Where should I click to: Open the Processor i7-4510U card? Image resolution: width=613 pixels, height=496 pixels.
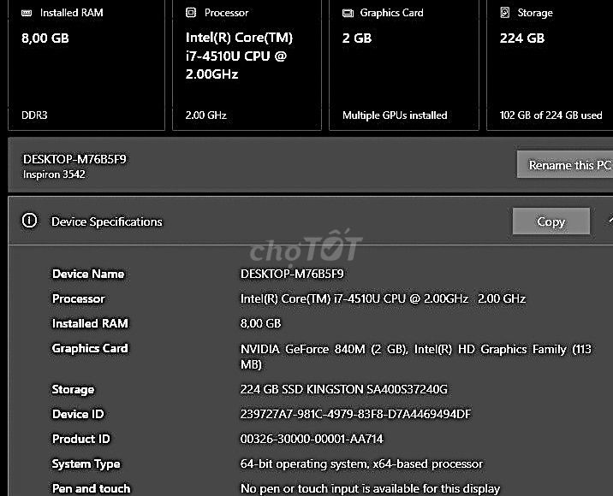[247, 64]
